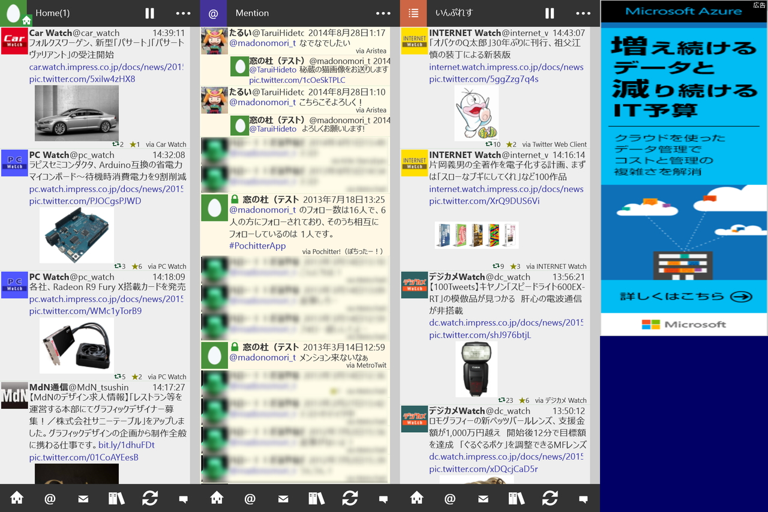Select the Home icon in the bottom toolbar
Screen dimensions: 768x512
pos(17,498)
